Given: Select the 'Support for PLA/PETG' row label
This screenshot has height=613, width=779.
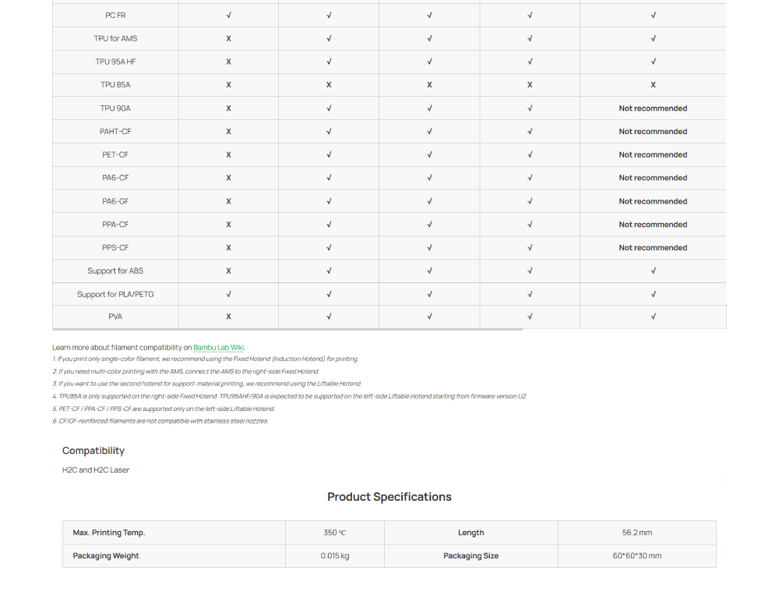Looking at the screenshot, I should [115, 294].
